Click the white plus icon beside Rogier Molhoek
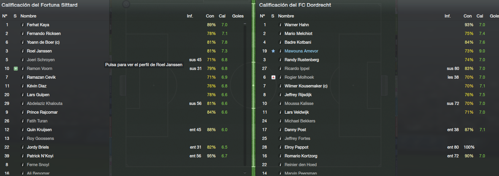This screenshot has height=176, width=499. click(273, 77)
